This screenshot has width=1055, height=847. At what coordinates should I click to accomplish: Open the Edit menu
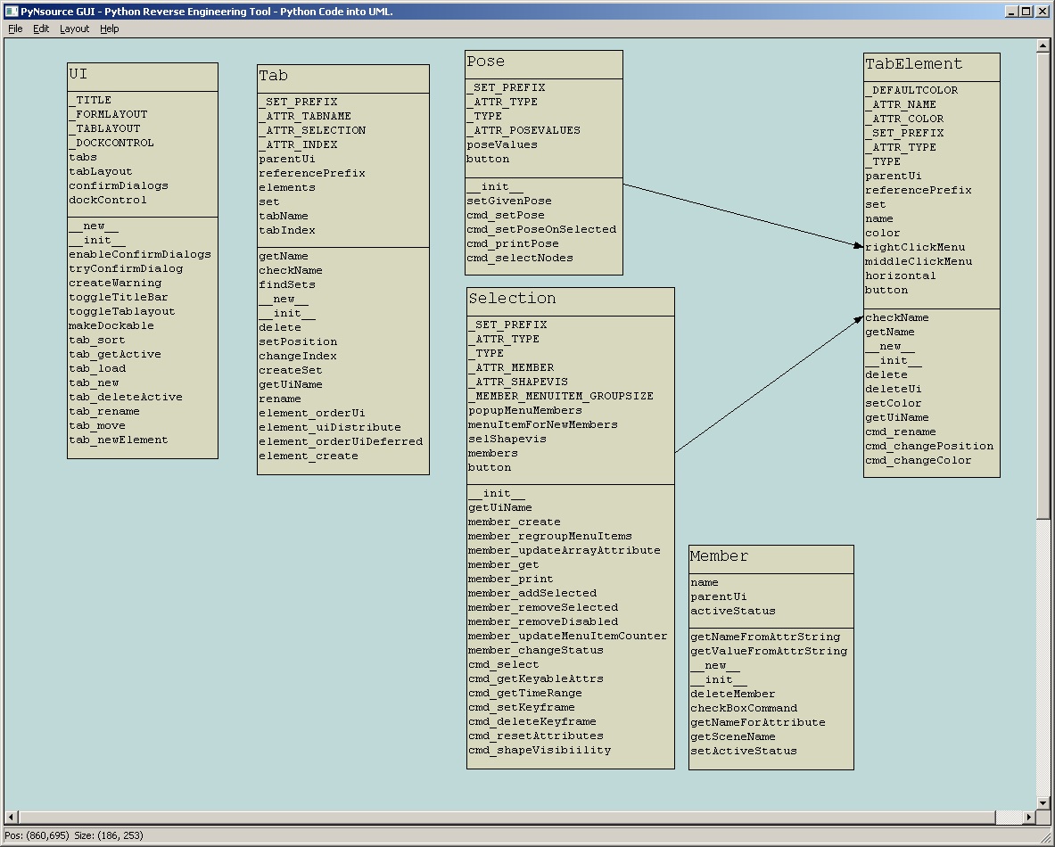(40, 29)
